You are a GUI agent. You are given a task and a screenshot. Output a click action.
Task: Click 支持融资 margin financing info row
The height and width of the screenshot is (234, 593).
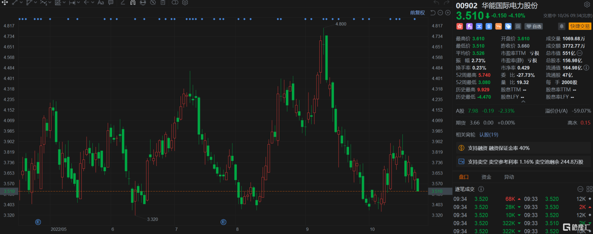coord(523,148)
